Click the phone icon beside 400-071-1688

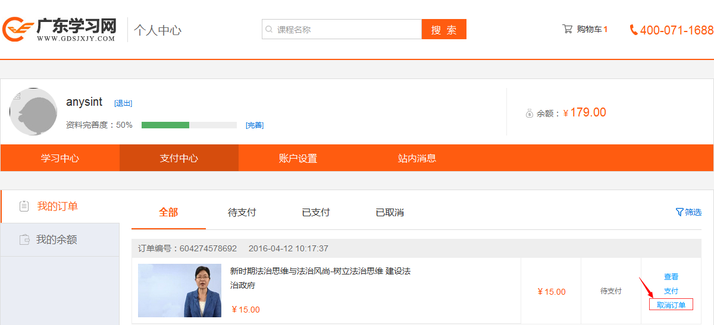(634, 30)
